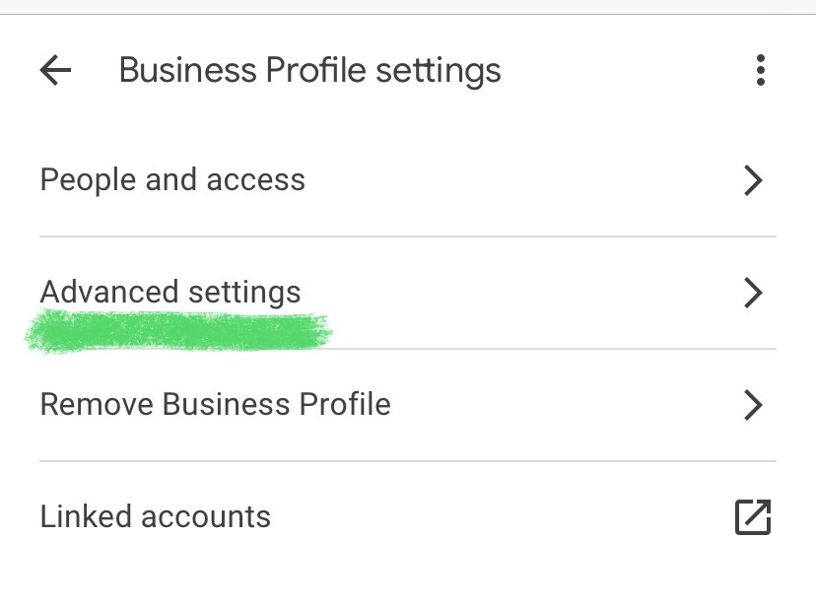Click the Business Profile settings title

(x=308, y=70)
